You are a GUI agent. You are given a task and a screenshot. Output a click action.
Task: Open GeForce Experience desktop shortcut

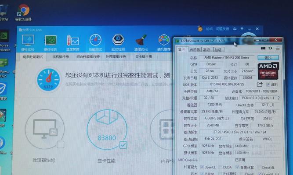click(x=5, y=41)
